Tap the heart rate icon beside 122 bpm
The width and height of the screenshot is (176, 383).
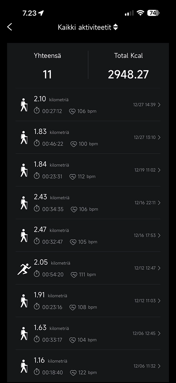pos(73,372)
